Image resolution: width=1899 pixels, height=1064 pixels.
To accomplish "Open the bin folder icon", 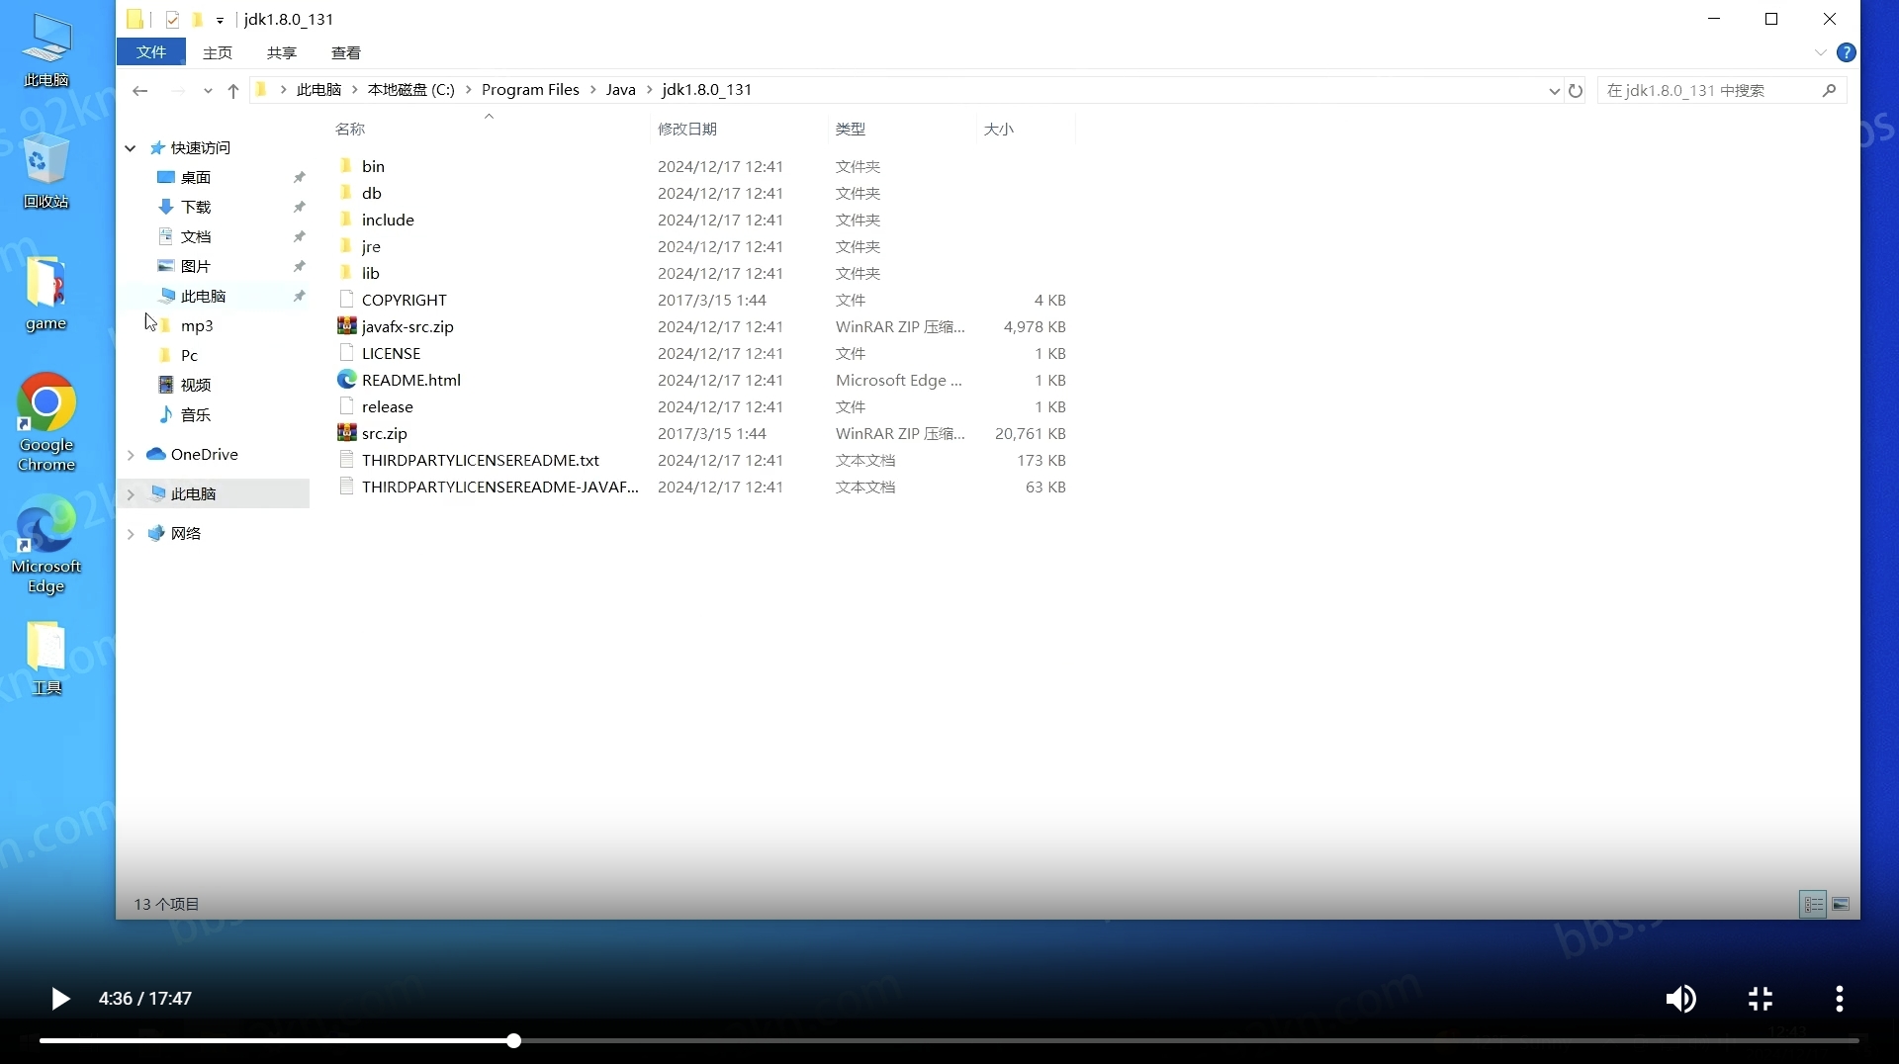I will [x=346, y=166].
